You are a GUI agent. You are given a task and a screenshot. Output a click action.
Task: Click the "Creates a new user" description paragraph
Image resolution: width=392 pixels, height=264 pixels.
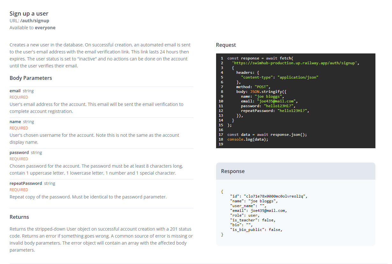[x=100, y=55]
